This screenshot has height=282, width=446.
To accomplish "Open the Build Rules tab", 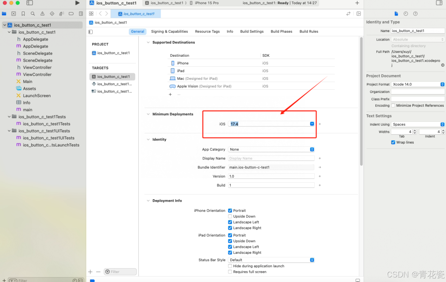I will coord(309,31).
